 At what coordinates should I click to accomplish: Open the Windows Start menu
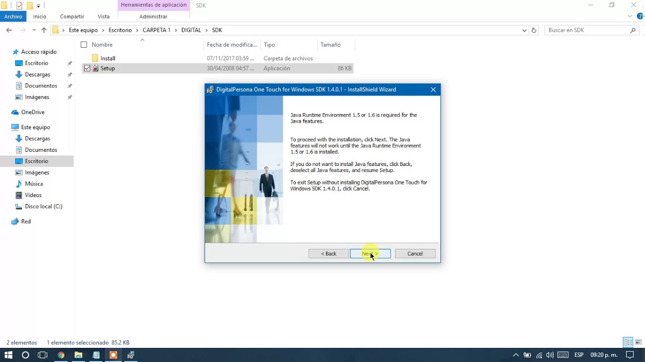9,355
